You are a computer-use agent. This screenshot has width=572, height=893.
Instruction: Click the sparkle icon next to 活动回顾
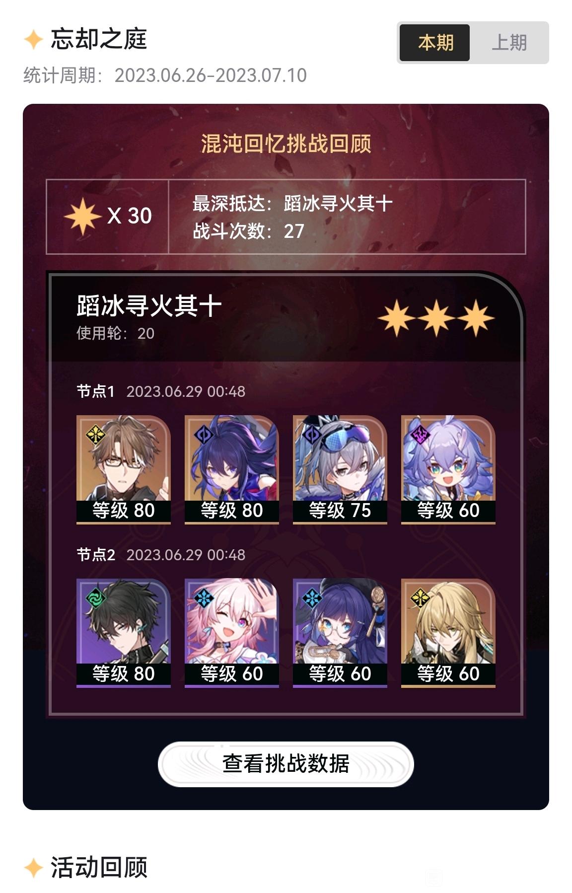coord(34,868)
